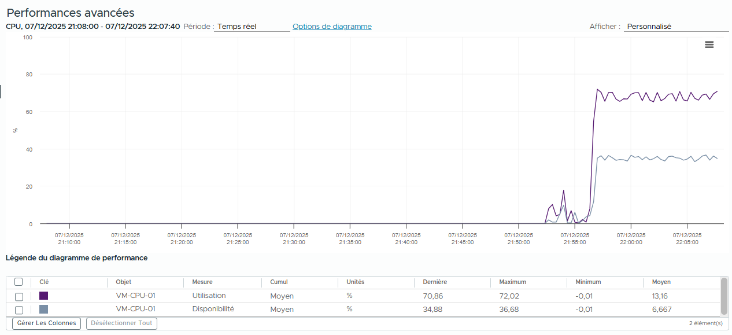Sort by the Mesure column header
The width and height of the screenshot is (732, 335).
(x=202, y=282)
